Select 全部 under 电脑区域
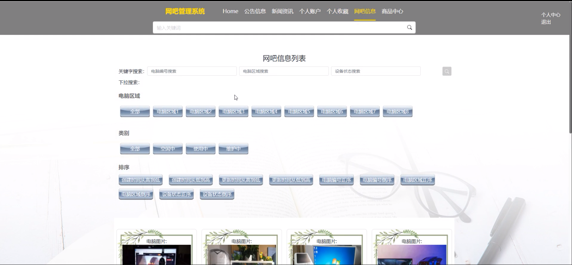The image size is (572, 265). 135,112
